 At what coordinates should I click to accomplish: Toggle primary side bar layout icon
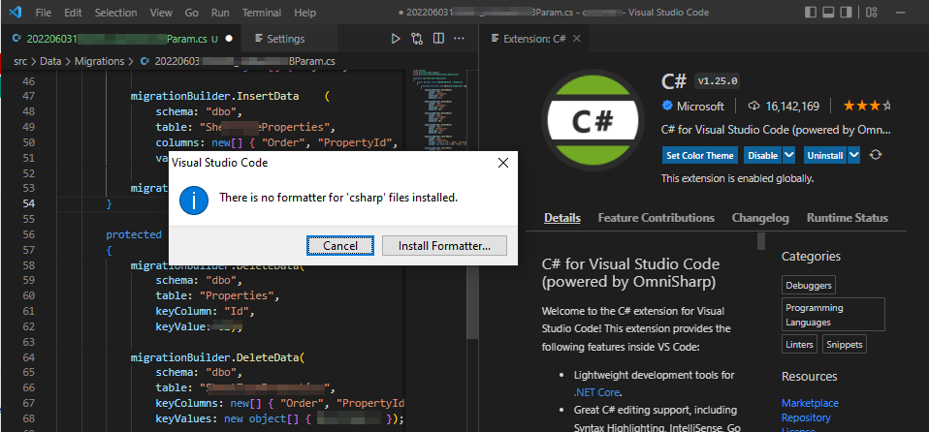pyautogui.click(x=811, y=12)
